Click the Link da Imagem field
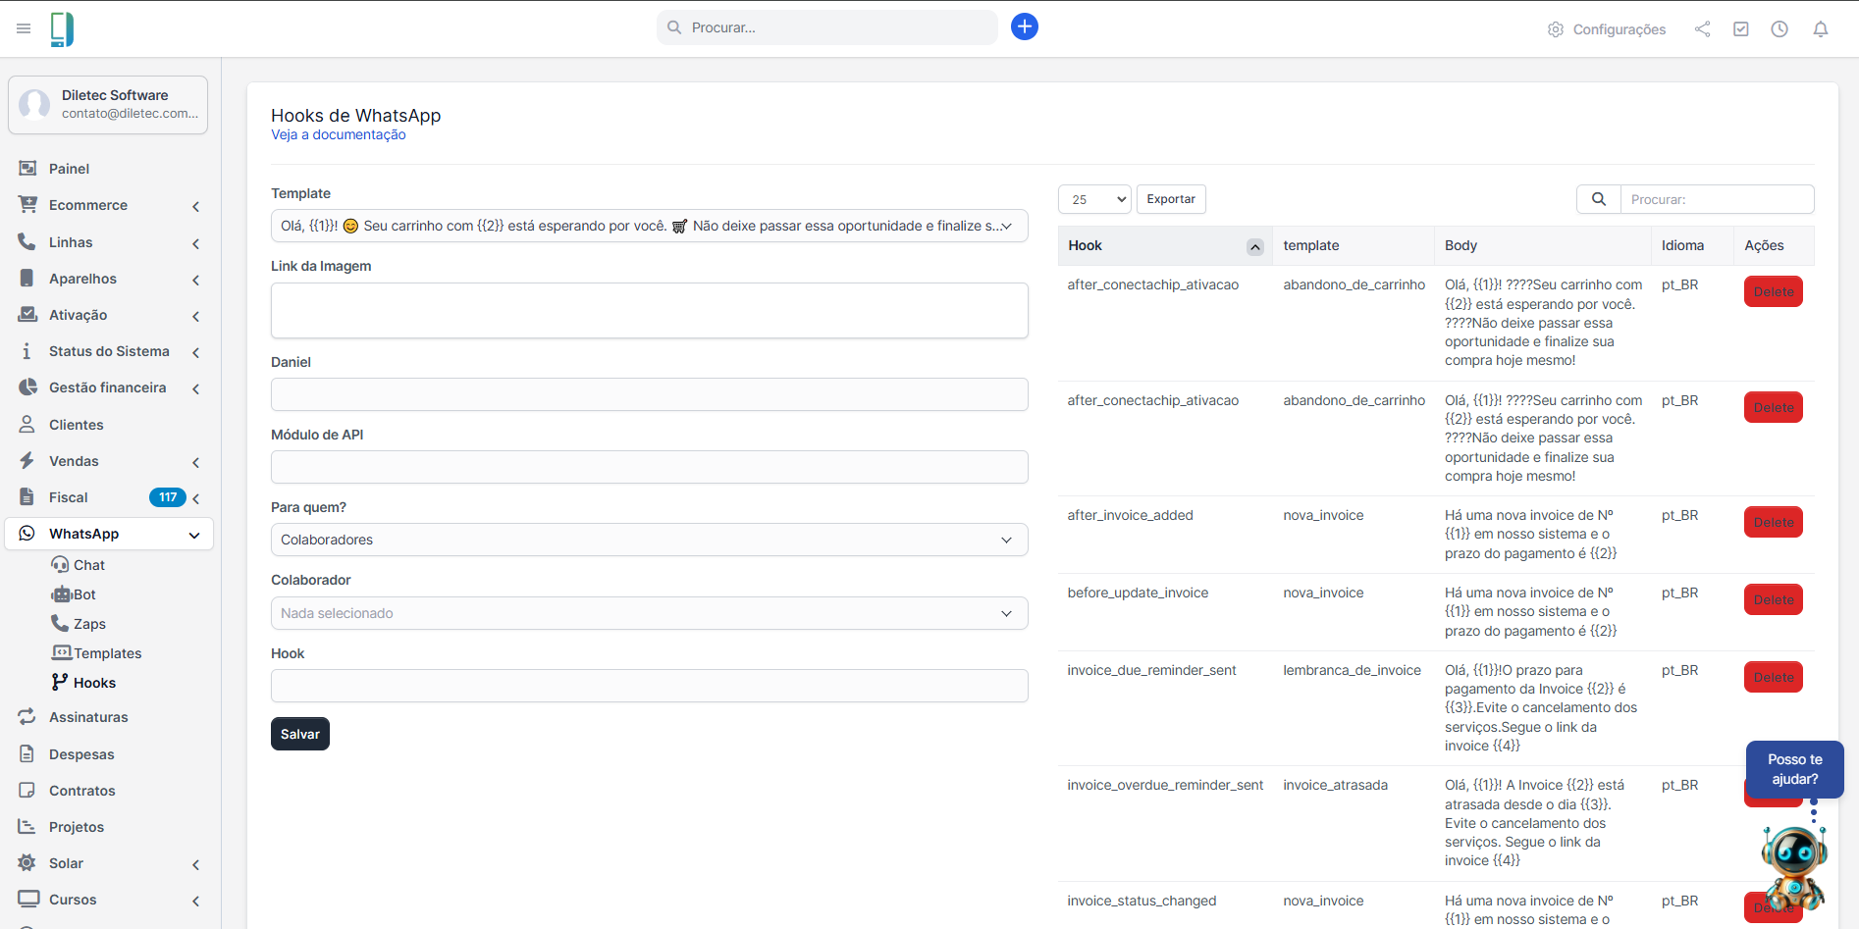Viewport: 1859px width, 929px height. coord(649,310)
